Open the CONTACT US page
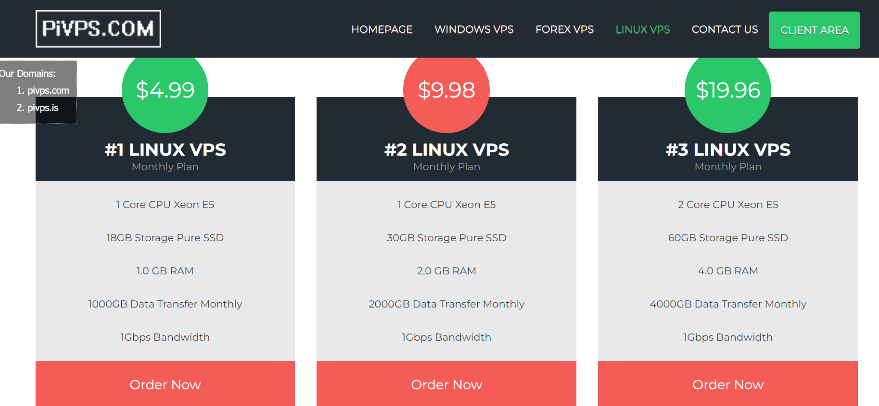 point(725,29)
